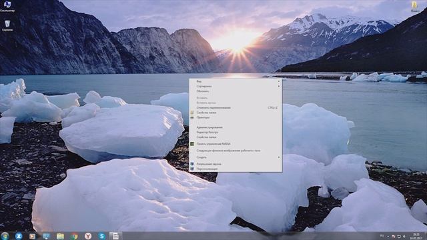Open the Windows Start menu orb

(x=5, y=236)
